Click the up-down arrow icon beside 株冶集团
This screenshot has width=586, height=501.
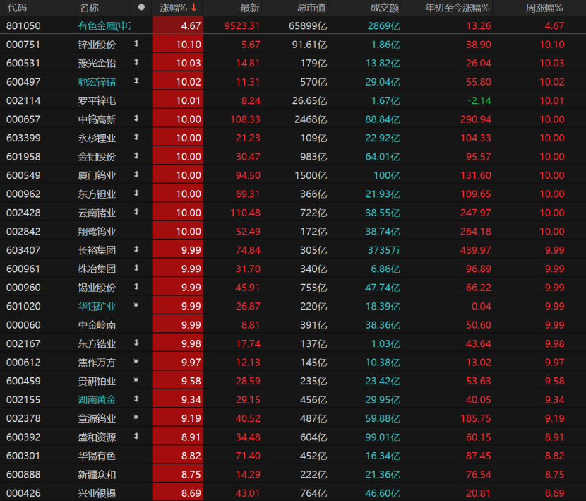click(136, 269)
